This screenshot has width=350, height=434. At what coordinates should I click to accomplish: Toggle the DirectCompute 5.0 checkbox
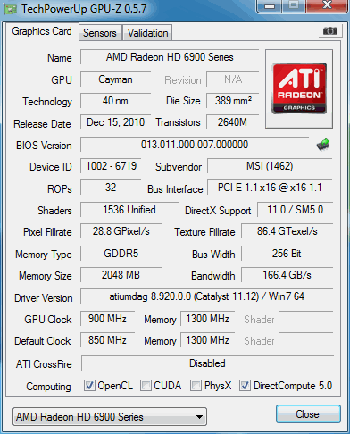[x=245, y=385]
